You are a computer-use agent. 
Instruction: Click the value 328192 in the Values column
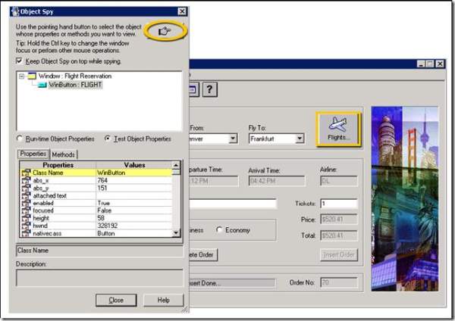coord(108,226)
